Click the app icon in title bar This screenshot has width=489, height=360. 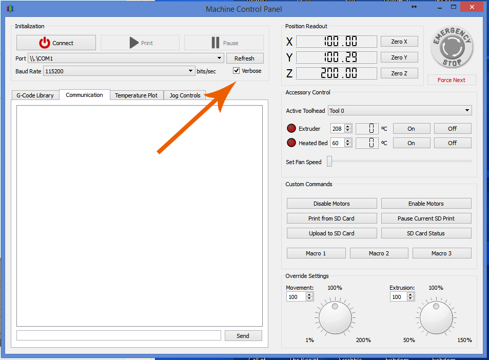coord(10,9)
